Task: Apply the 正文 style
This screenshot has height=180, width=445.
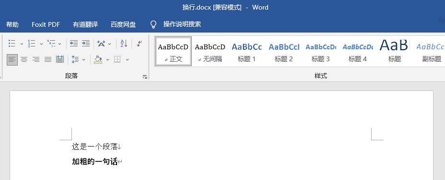Action: pyautogui.click(x=174, y=51)
